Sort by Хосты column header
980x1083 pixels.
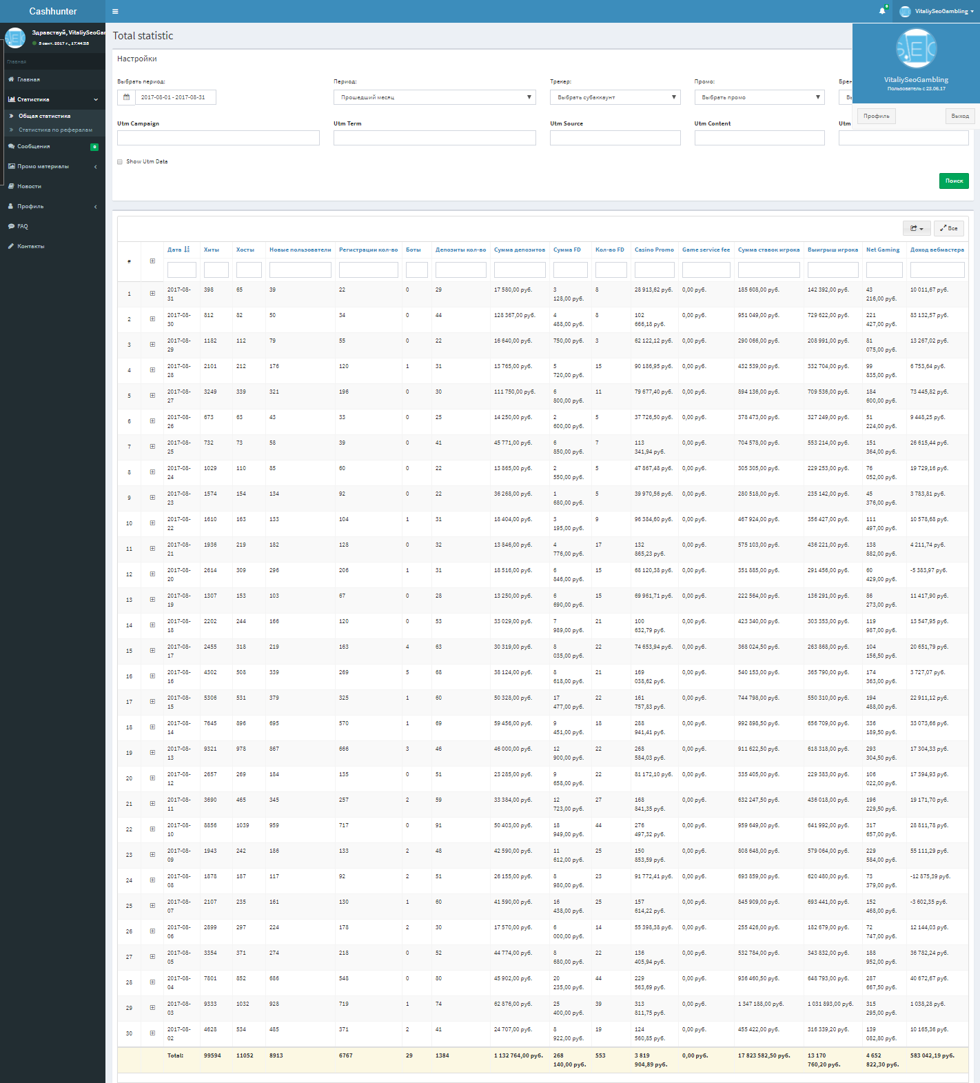tap(245, 250)
